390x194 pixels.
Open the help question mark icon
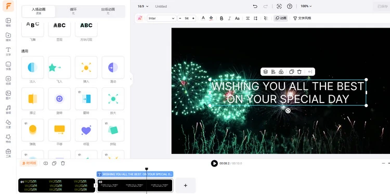290,6
